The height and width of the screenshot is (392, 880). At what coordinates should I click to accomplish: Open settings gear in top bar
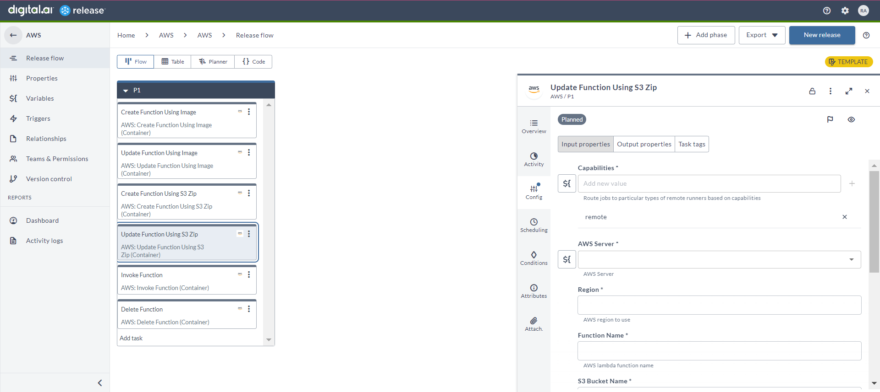click(845, 11)
